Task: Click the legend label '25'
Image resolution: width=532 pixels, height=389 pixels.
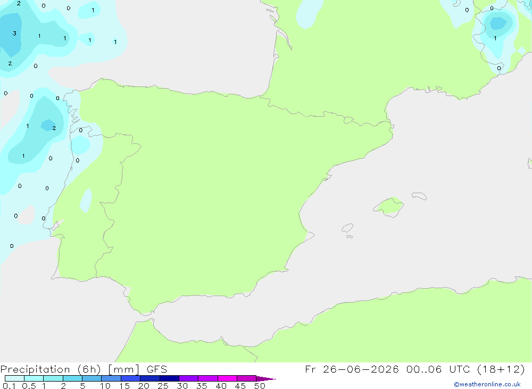Action: click(x=163, y=386)
